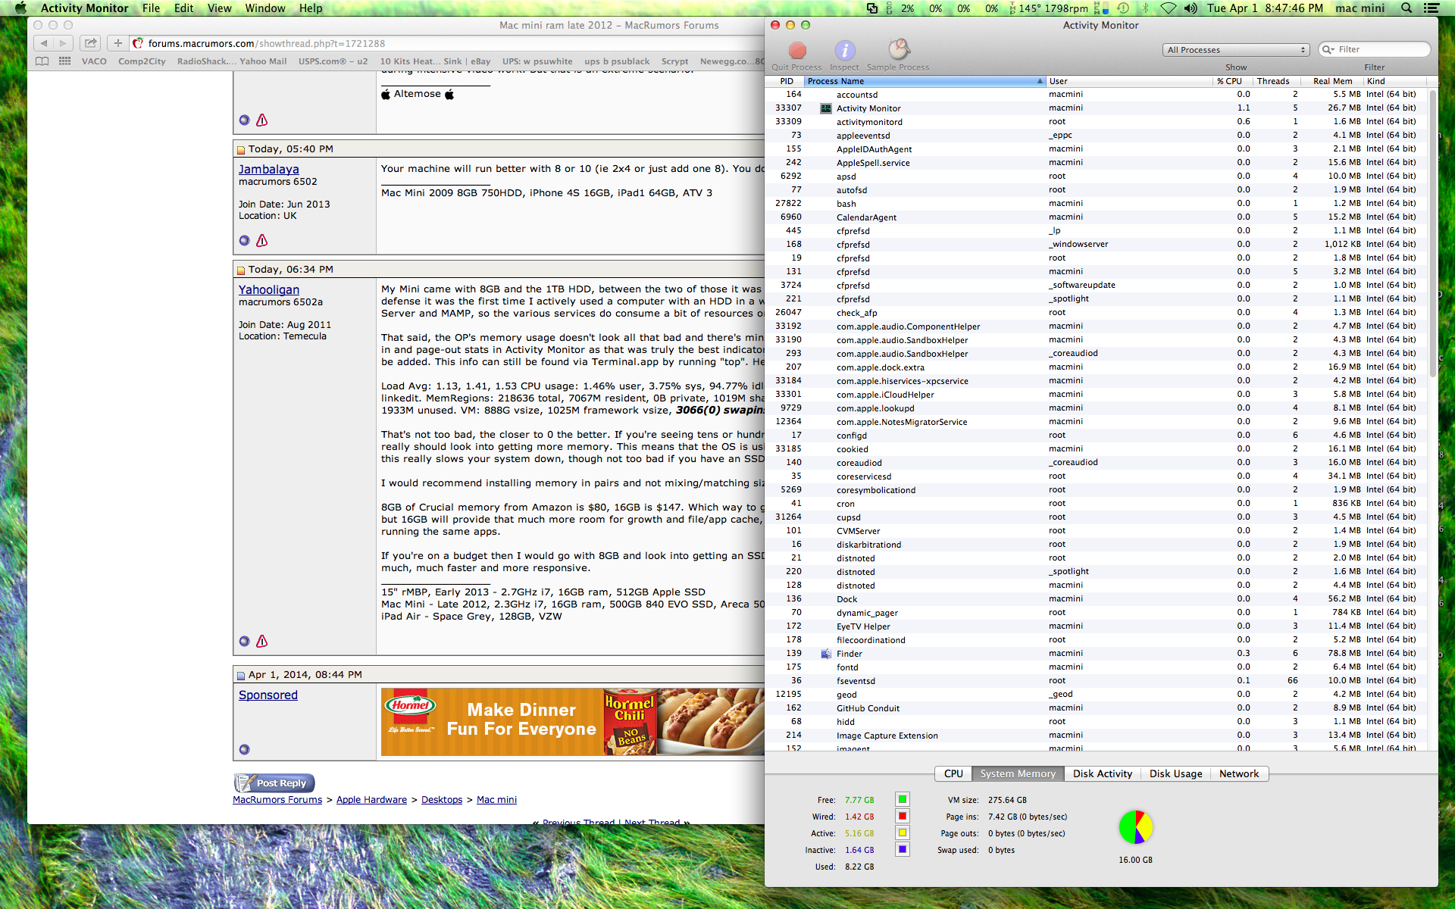The width and height of the screenshot is (1455, 909).
Task: Open Spotlight search in the menu bar
Action: point(1406,8)
